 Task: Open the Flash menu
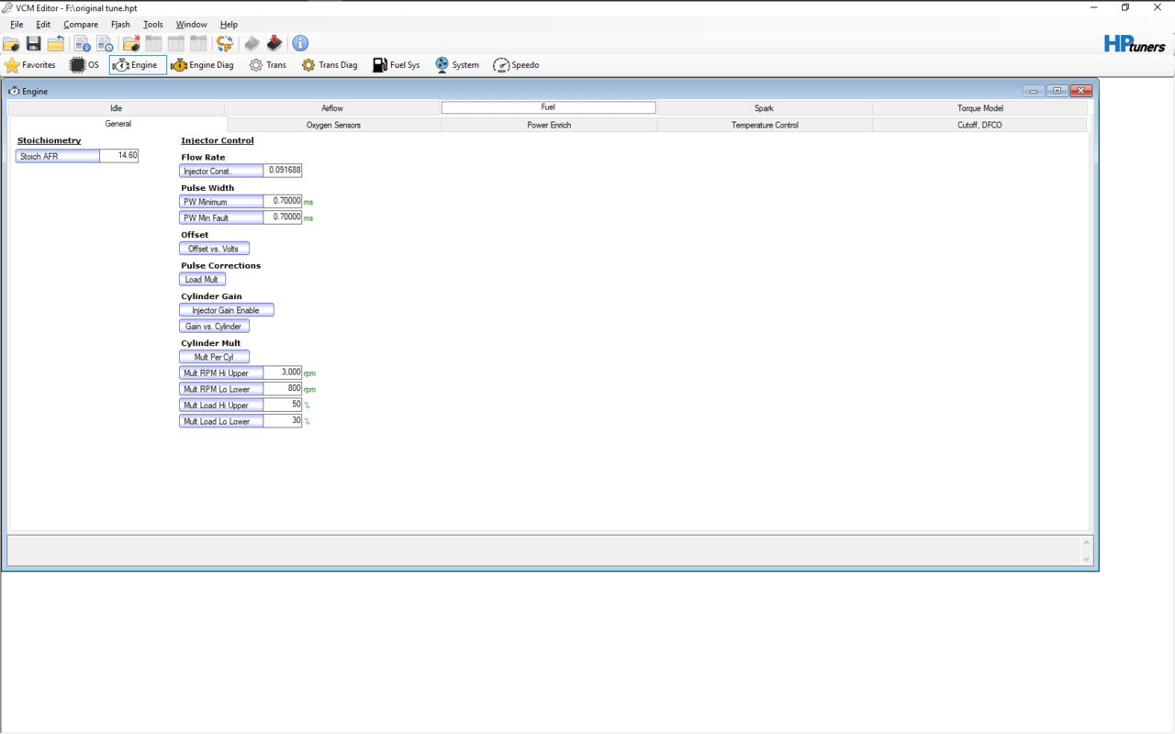tap(120, 25)
